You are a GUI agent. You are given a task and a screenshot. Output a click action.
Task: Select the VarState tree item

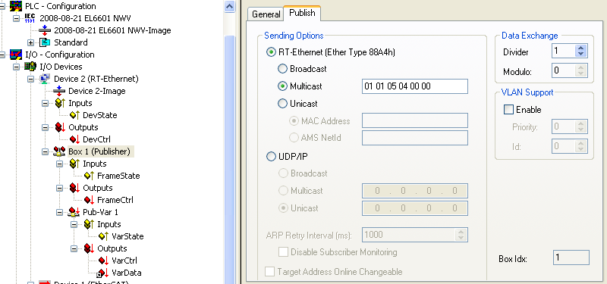point(127,236)
